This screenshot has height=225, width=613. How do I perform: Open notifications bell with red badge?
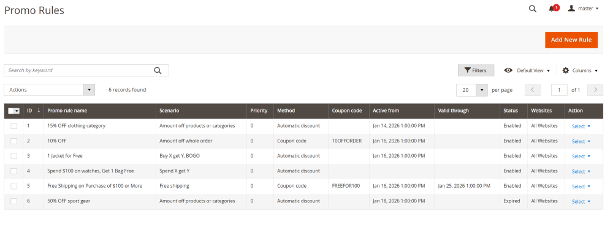click(554, 8)
